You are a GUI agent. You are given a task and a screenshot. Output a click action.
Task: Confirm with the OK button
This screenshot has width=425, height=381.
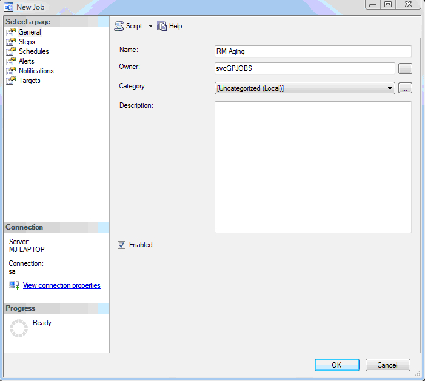pyautogui.click(x=337, y=365)
